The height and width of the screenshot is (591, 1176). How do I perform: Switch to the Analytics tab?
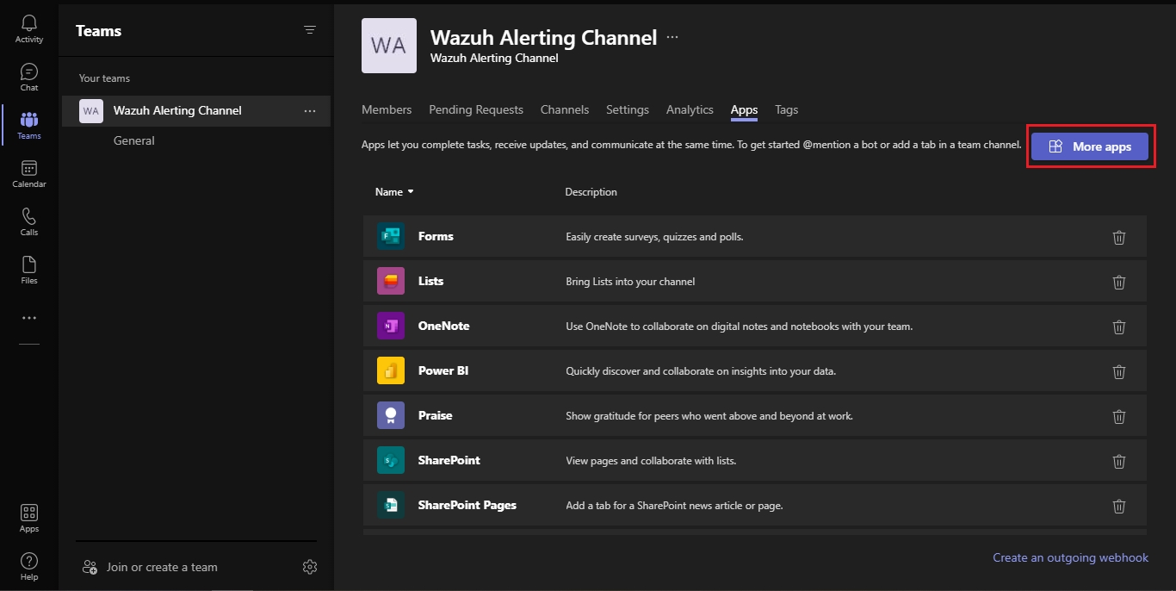[690, 109]
